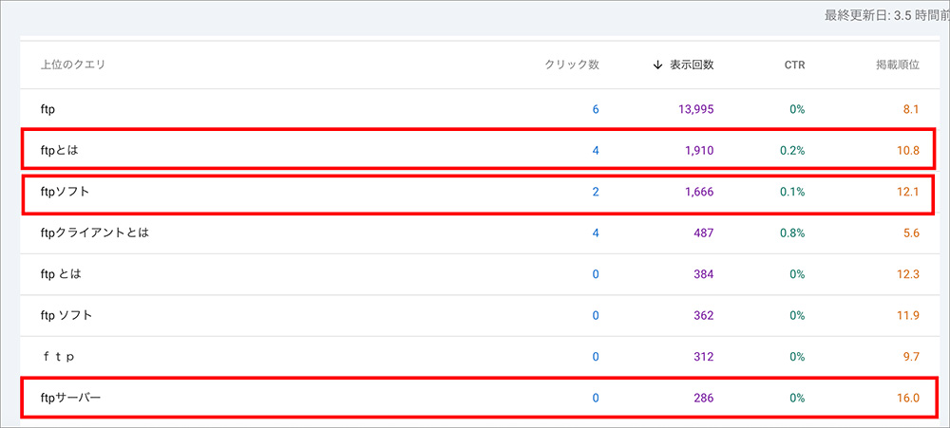
Task: Click the click count 6 for ftp
Action: pyautogui.click(x=596, y=110)
